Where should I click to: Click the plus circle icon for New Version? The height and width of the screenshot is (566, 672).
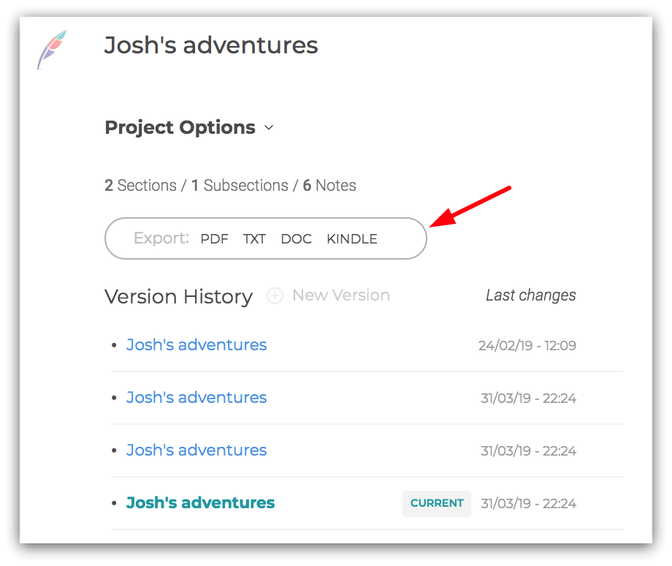click(x=275, y=295)
